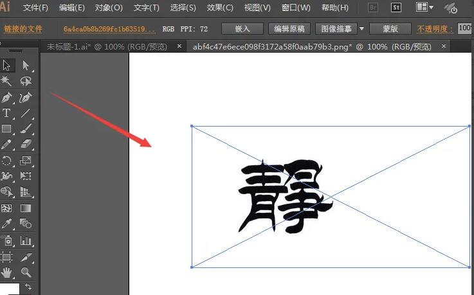Open the arrange documents dropdown
474x295 pixels.
pos(424,7)
